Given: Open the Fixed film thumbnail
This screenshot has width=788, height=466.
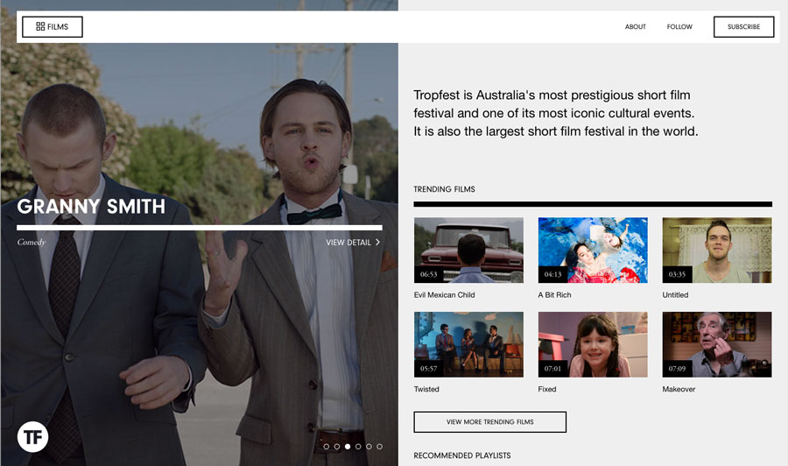Looking at the screenshot, I should [593, 344].
